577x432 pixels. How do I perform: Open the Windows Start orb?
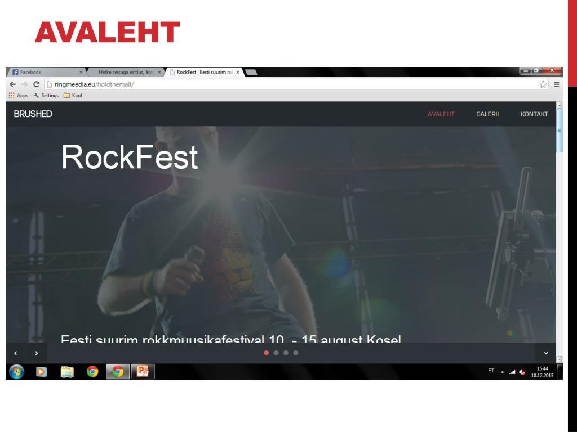tap(16, 372)
